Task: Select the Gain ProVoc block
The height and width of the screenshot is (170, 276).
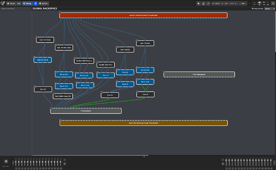Action: pos(145,43)
